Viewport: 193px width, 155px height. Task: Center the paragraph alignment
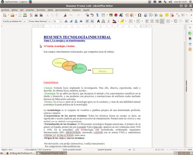(x=152, y=21)
